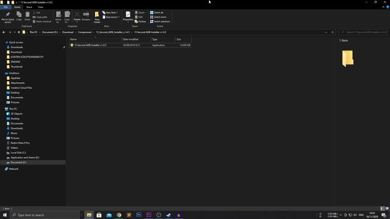Select OneDrive in navigation pane

click(14, 73)
